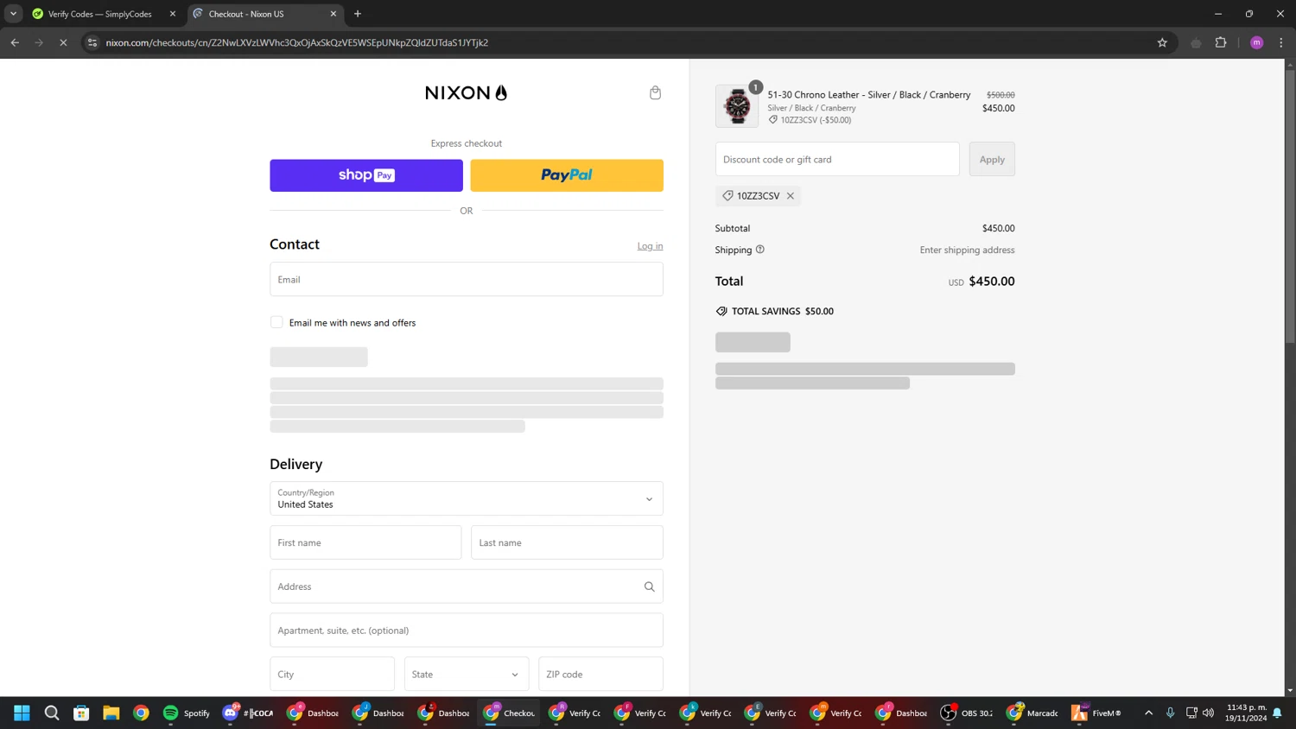
Task: Open the tab search dropdown arrow
Action: point(14,14)
